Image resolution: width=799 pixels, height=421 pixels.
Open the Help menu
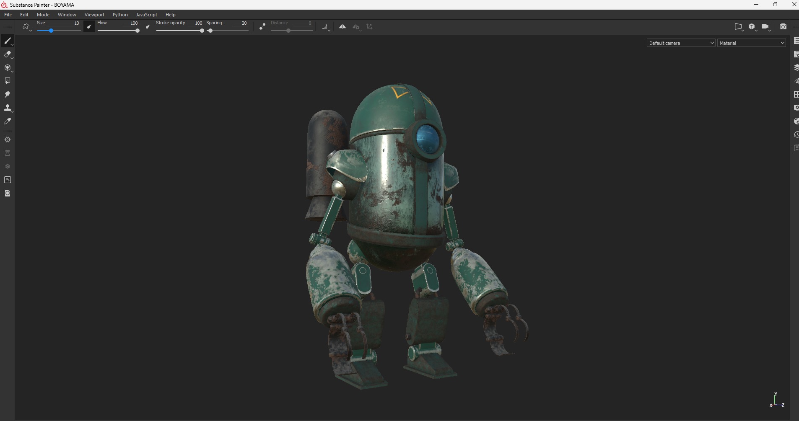(171, 15)
